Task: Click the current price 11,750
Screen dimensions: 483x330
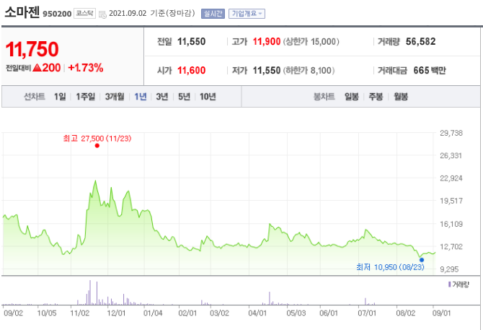Action: pyautogui.click(x=32, y=49)
